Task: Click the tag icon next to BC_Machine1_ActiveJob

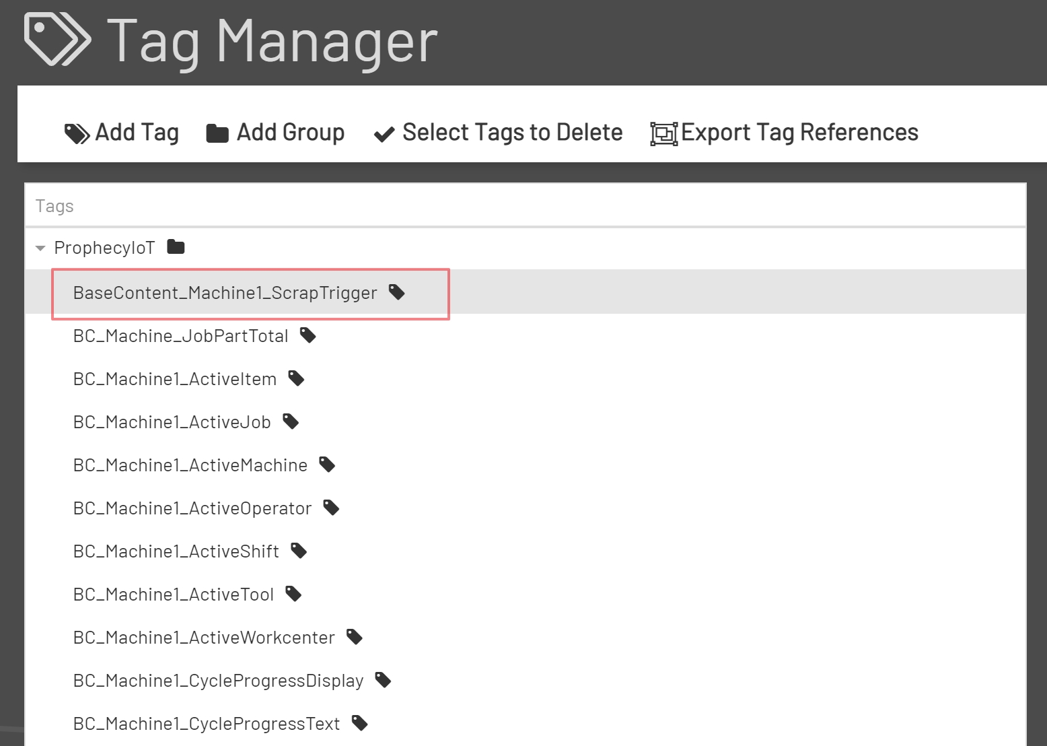Action: (291, 421)
